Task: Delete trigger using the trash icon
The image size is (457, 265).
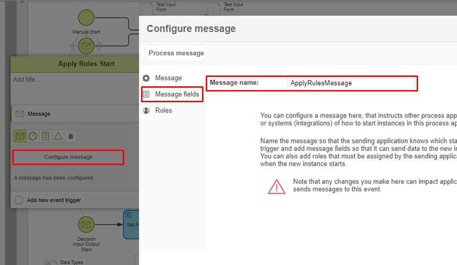Action: tap(71, 136)
